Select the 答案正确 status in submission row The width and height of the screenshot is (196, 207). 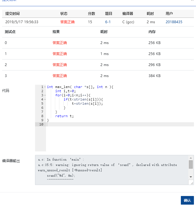(67, 22)
